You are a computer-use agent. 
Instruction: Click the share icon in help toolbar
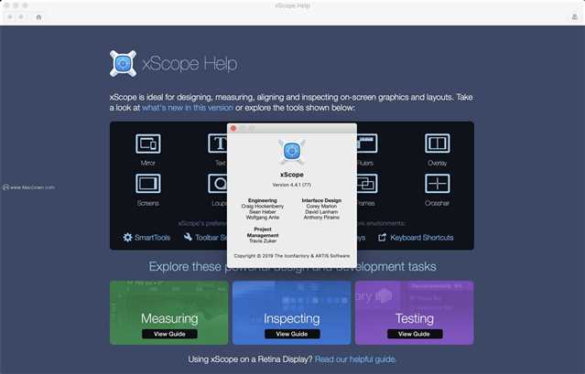click(x=575, y=17)
